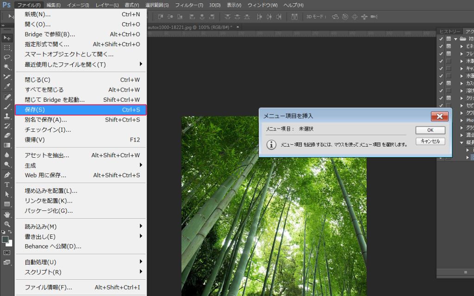The image size is (474, 296).
Task: Toggle the dialog box icon beside the second action
Action: click(449, 46)
